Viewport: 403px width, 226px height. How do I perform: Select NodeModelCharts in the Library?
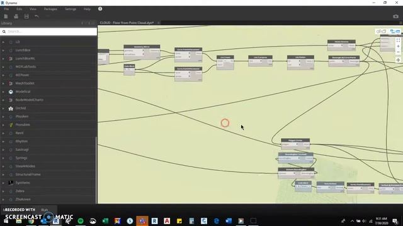tap(30, 100)
